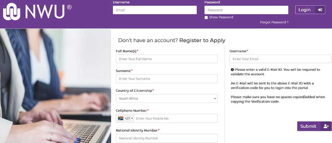Click the NWU logo emblem
The width and height of the screenshot is (332, 143).
pyautogui.click(x=12, y=12)
